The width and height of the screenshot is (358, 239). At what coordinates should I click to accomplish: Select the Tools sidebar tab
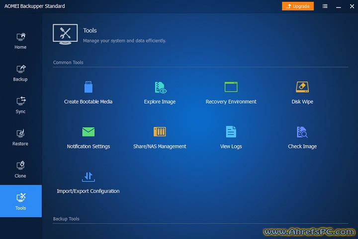[21, 201]
